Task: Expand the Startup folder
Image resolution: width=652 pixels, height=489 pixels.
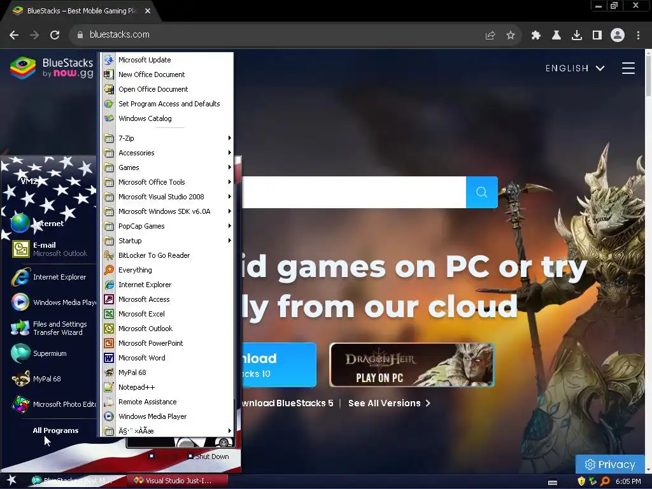Action: pos(167,240)
